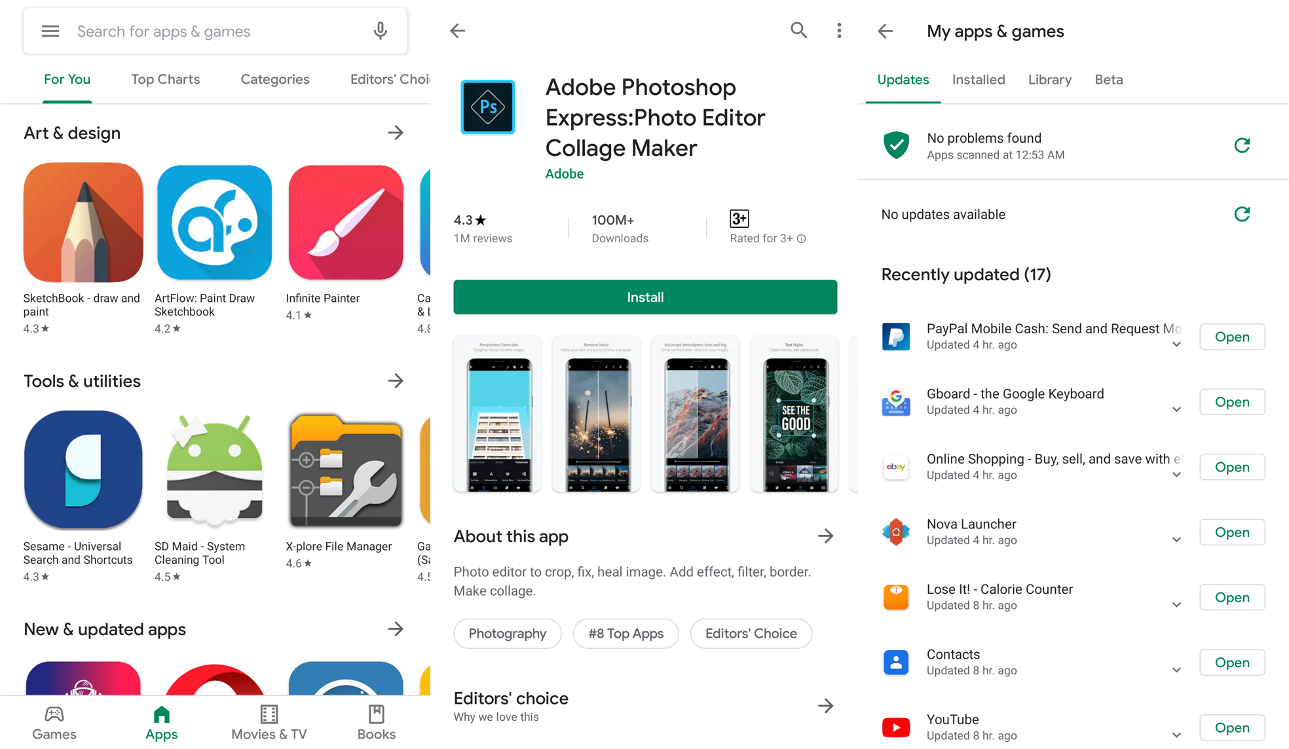Open the Games bottom navigation tab
1289x749 pixels.
54,723
